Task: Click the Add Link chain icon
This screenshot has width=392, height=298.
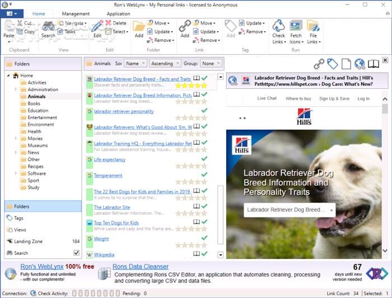Action: tap(185, 26)
